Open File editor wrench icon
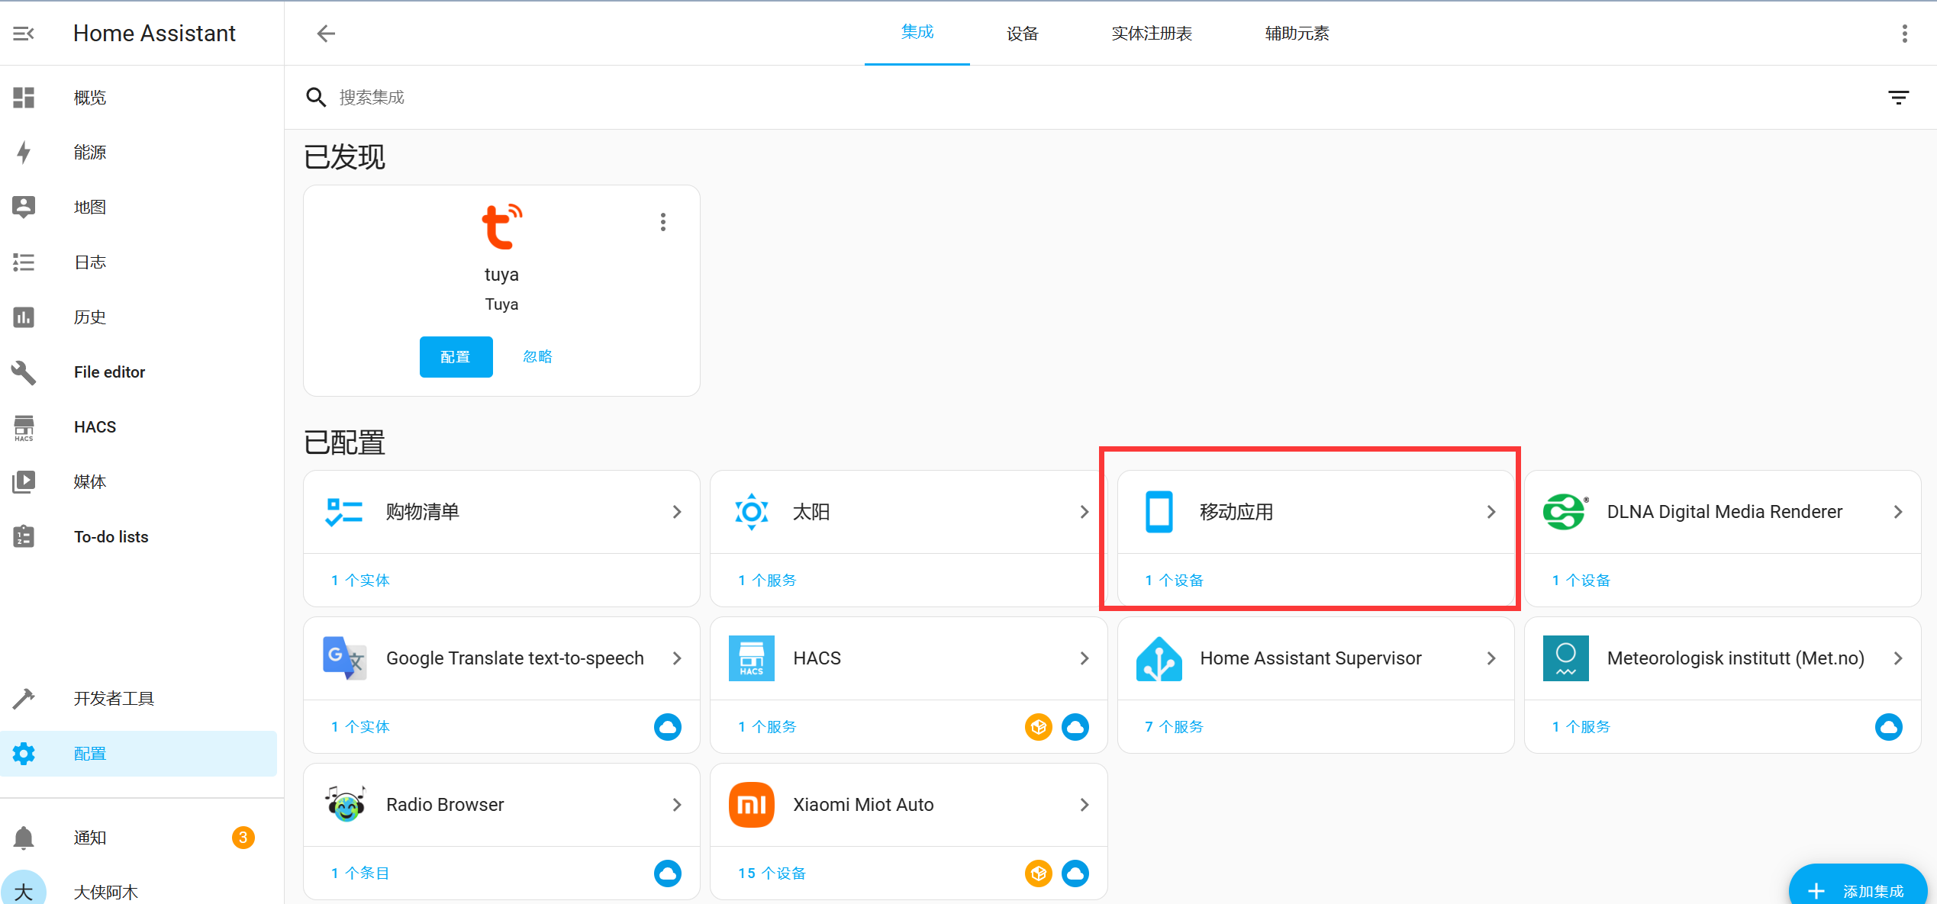The image size is (1937, 904). click(24, 372)
